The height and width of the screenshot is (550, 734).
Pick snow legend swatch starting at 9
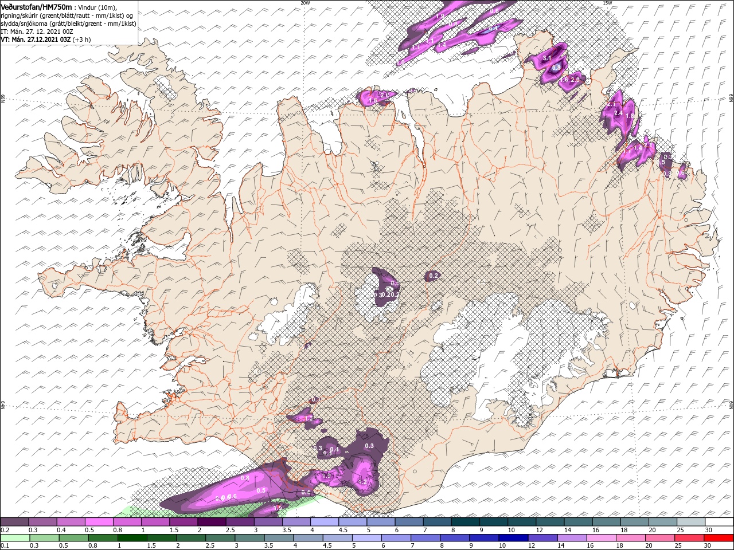click(x=494, y=521)
